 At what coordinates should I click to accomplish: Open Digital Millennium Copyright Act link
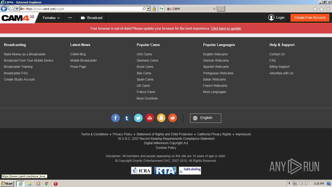[166, 143]
